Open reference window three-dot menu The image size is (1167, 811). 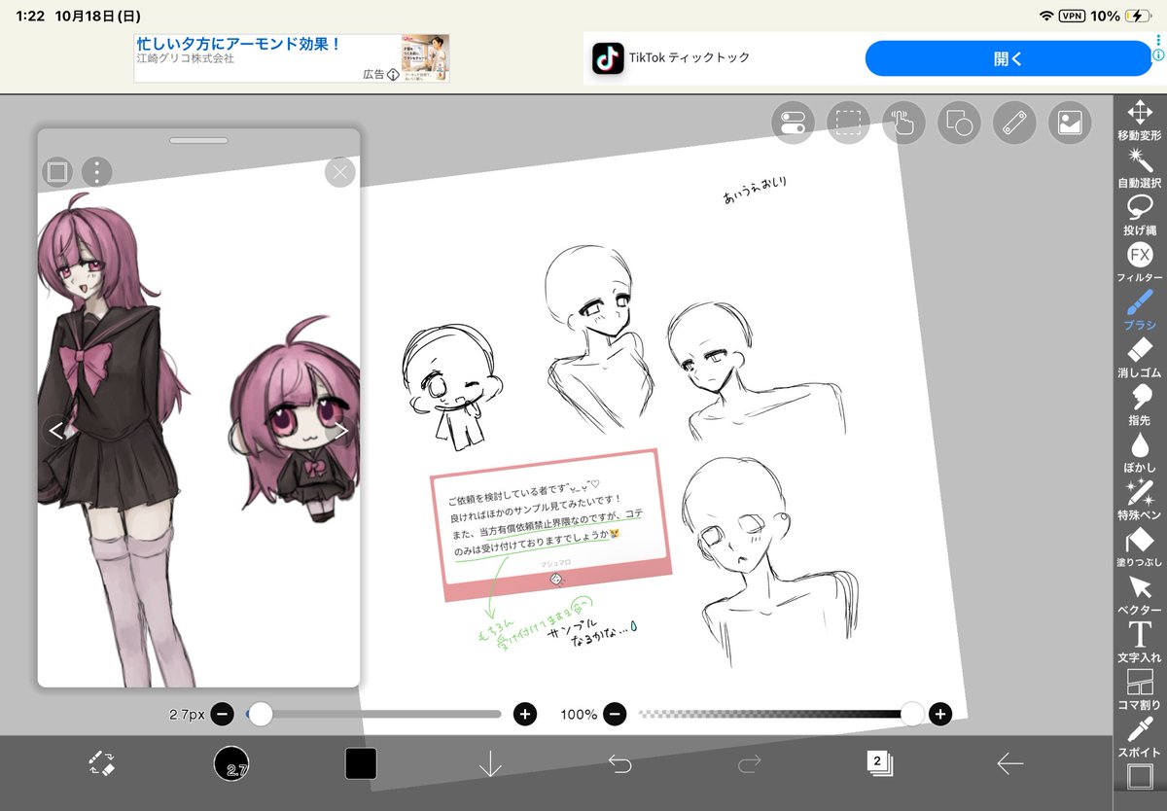[96, 173]
